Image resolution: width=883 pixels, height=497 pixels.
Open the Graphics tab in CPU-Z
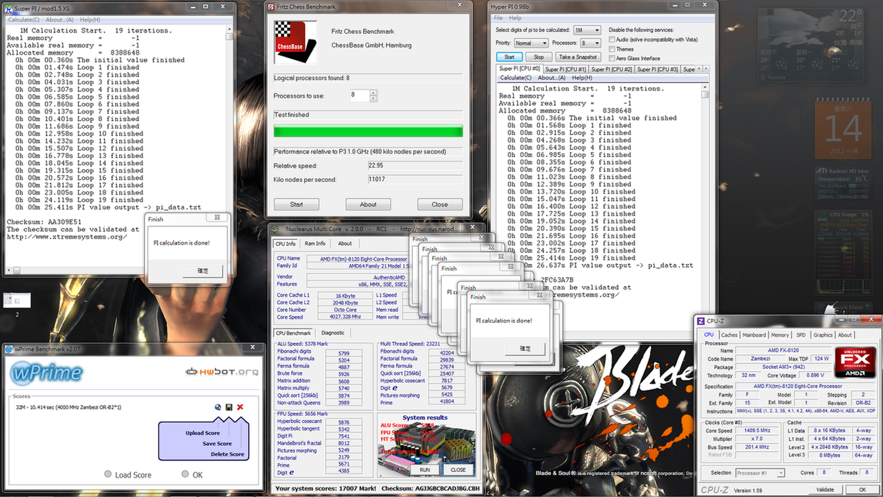click(x=823, y=335)
